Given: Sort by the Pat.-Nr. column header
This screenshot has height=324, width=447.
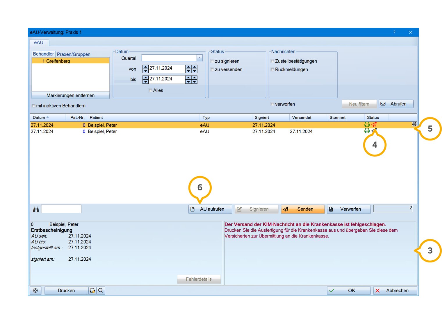Looking at the screenshot, I should pos(76,117).
